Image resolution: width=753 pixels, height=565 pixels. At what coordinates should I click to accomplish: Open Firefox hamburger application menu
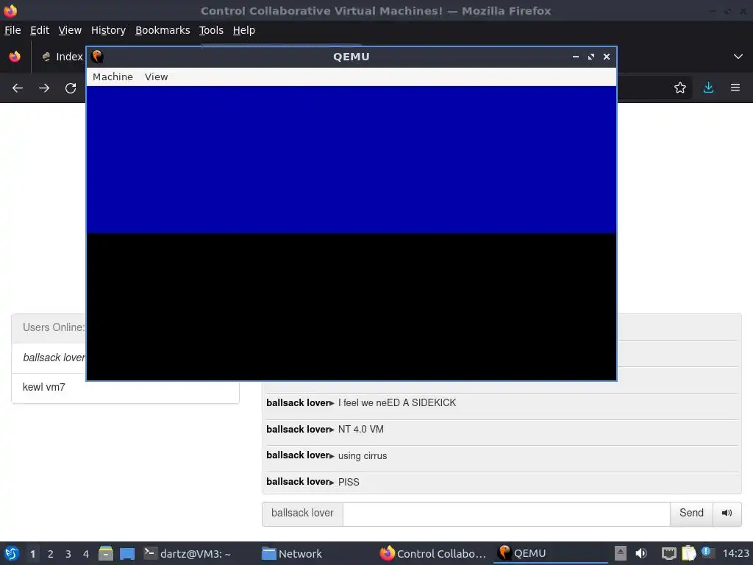coord(735,88)
